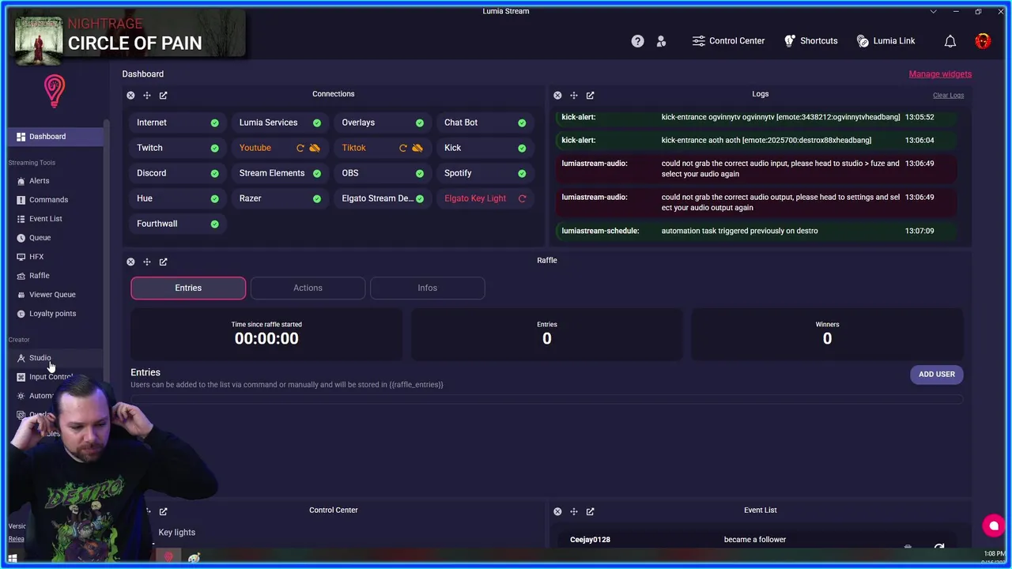
Task: Refresh the Elgato Key Light connection
Action: [522, 198]
